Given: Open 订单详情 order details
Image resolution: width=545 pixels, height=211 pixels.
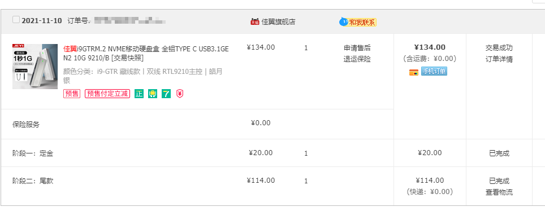Looking at the screenshot, I should pos(499,59).
